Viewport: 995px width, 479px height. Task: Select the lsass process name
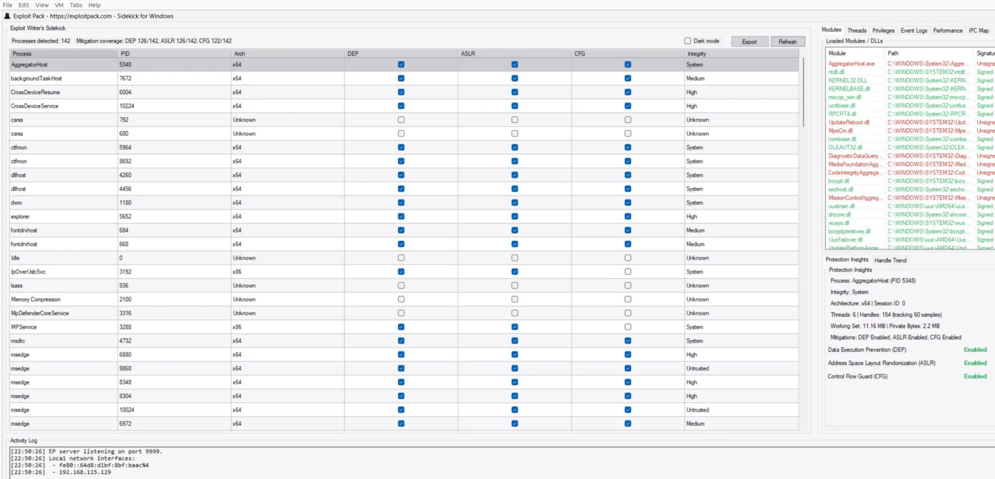[17, 286]
